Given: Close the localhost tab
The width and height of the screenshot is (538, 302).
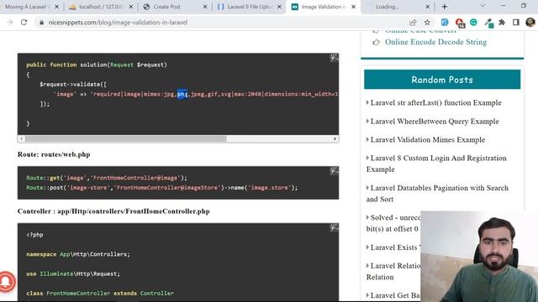Looking at the screenshot, I should tap(131, 7).
